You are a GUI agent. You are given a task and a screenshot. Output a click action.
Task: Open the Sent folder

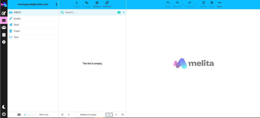click(x=16, y=25)
